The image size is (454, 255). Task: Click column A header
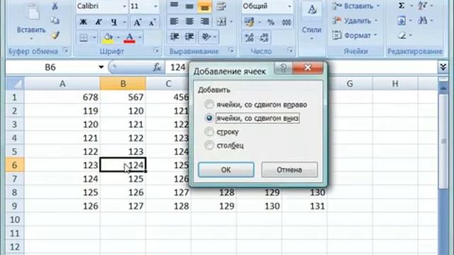pyautogui.click(x=62, y=84)
